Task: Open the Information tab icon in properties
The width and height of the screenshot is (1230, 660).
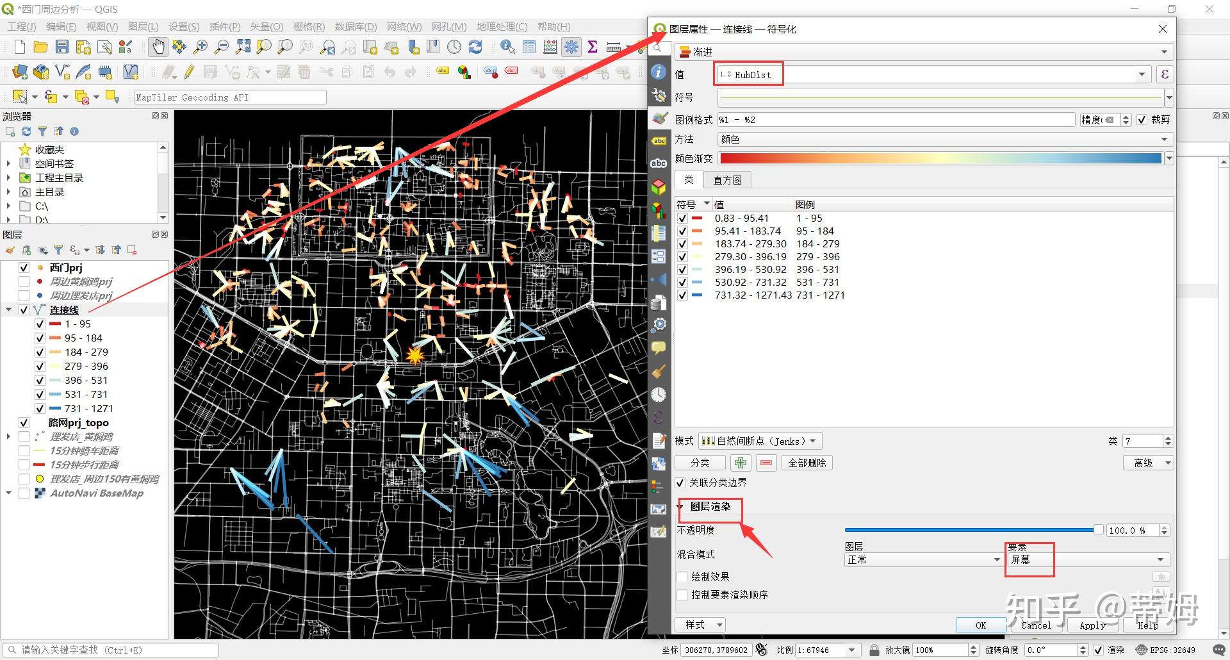Action: point(659,72)
